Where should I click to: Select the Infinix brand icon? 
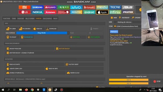(x=115, y=12)
